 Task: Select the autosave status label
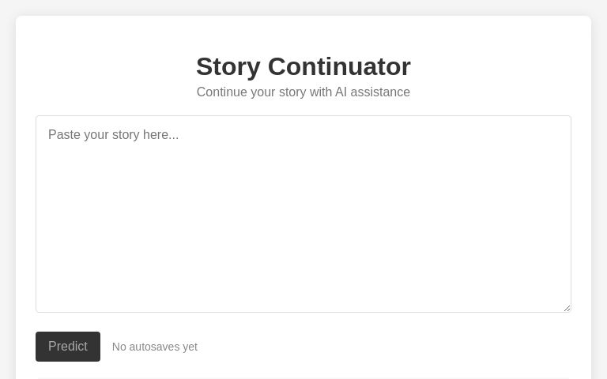click(x=155, y=347)
